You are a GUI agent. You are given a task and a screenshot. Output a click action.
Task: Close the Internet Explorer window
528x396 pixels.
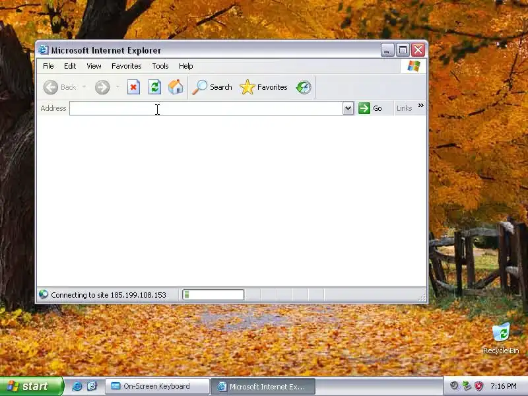pos(418,50)
